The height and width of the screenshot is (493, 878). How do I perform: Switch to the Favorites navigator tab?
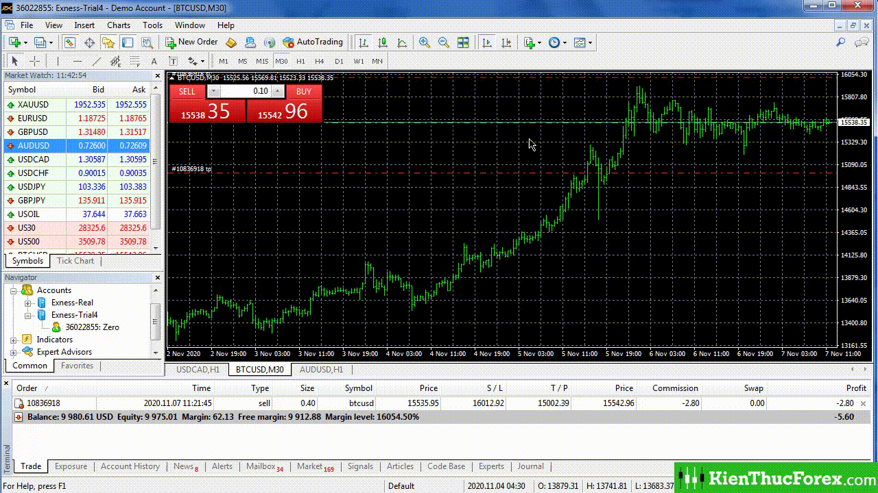pyautogui.click(x=77, y=366)
